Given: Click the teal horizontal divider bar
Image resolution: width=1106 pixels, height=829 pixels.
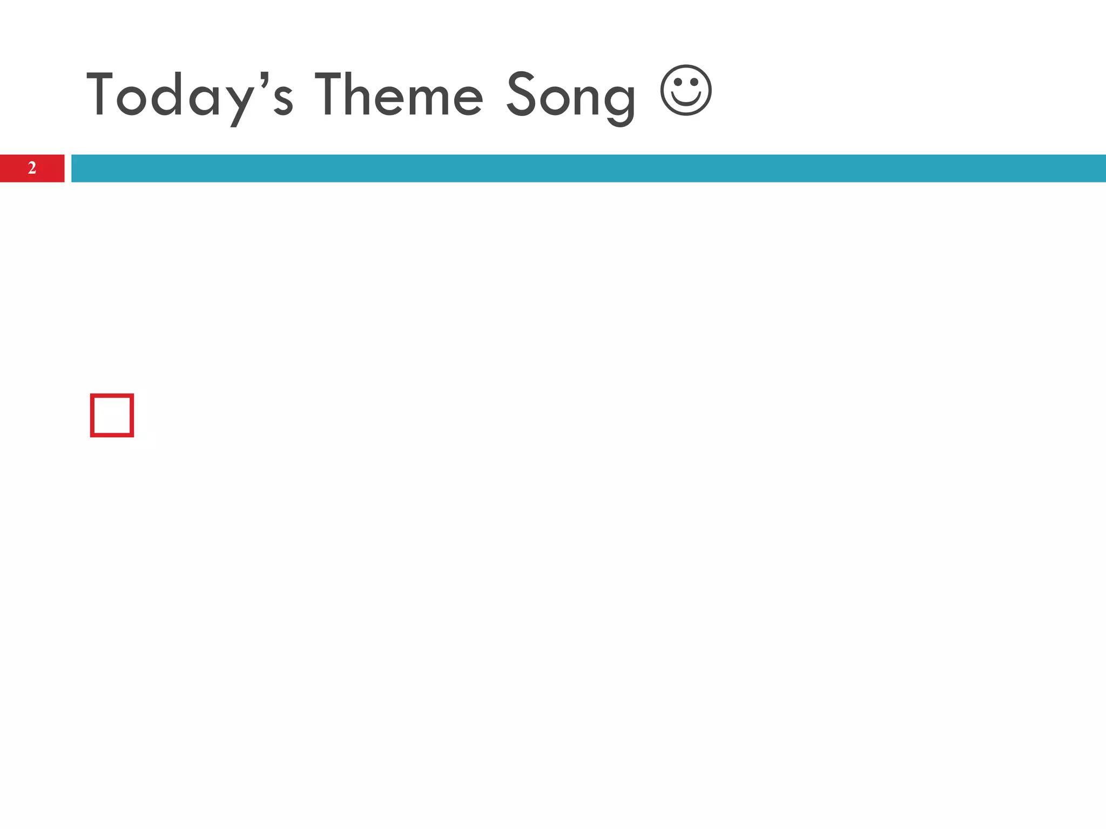Looking at the screenshot, I should click(x=588, y=168).
